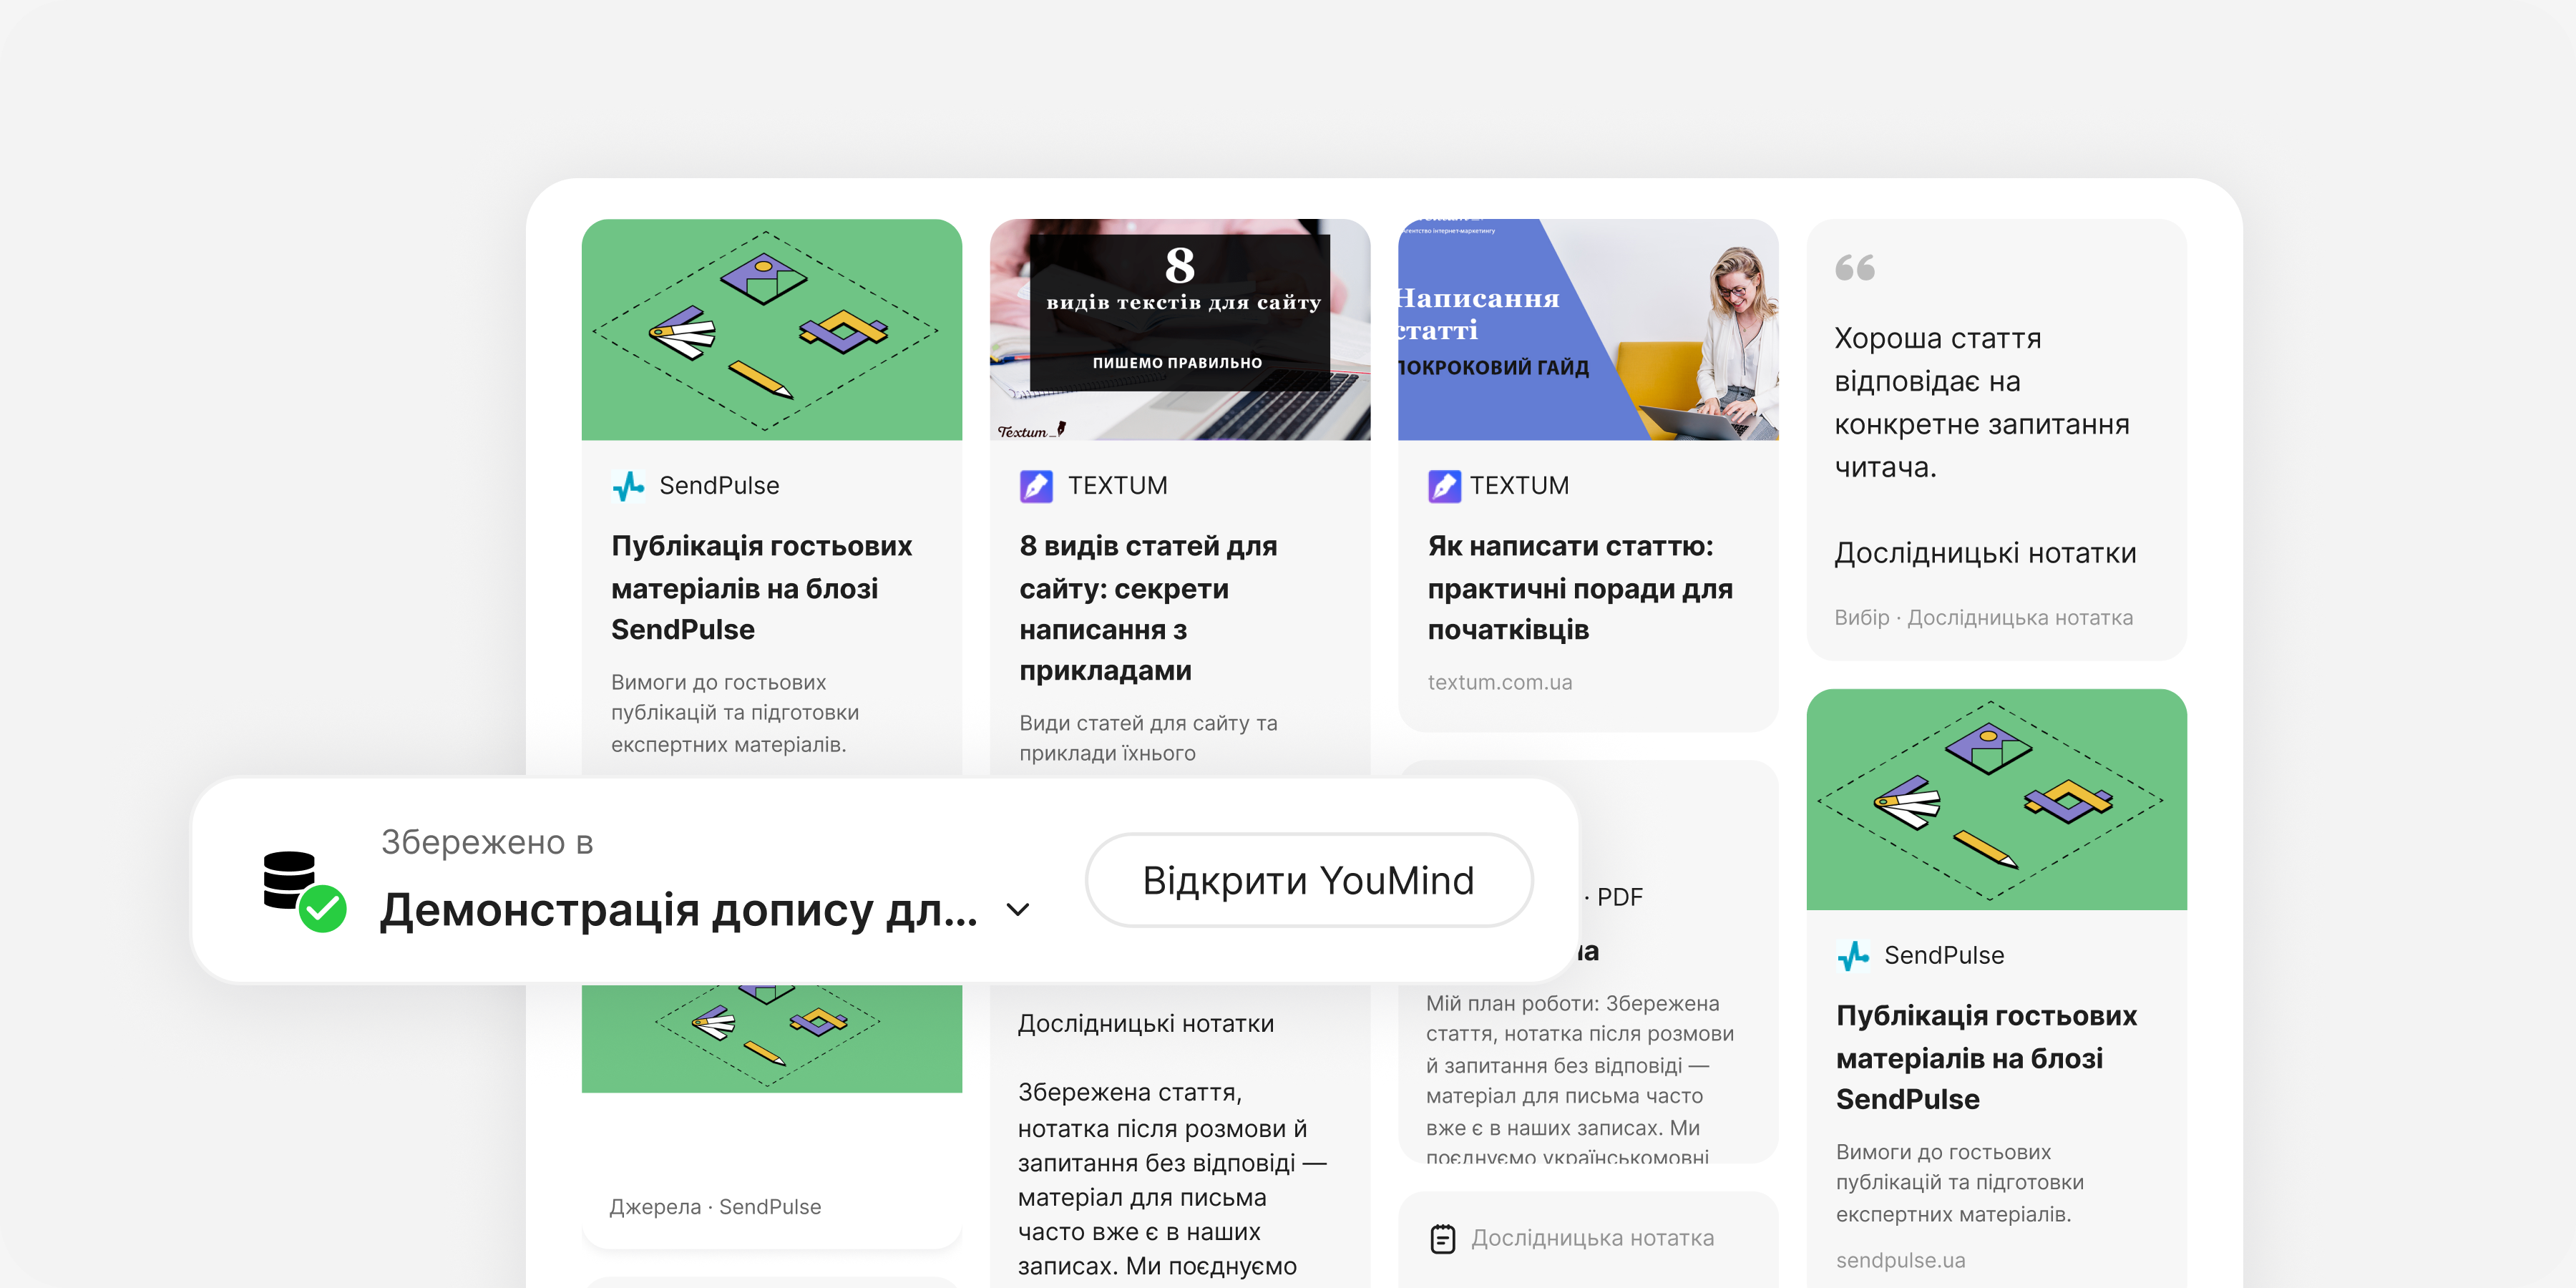2576x1288 pixels.
Task: Click Вимоги до гостьових публікацій description, first card
Action: pyautogui.click(x=735, y=713)
